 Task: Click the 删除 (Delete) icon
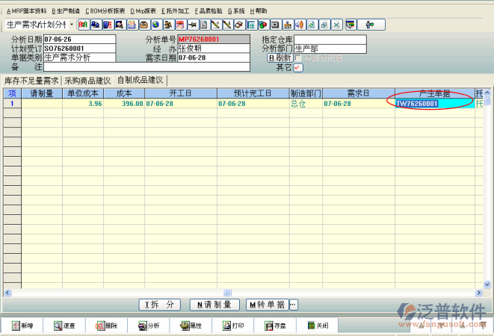click(105, 326)
